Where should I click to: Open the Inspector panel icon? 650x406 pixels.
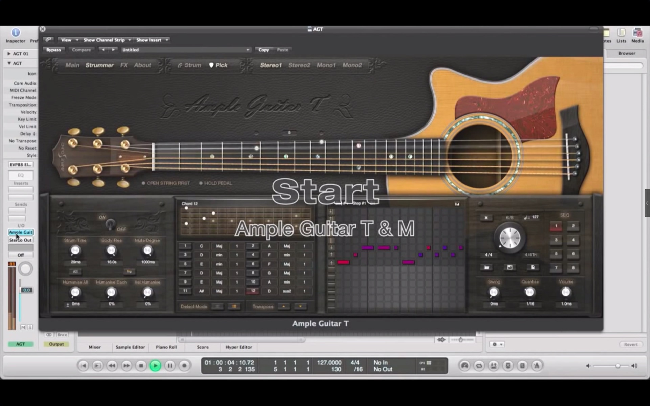[16, 32]
